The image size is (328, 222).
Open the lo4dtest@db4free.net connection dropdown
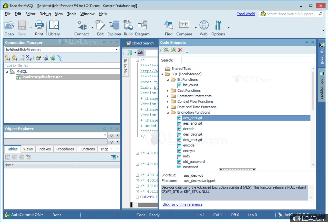click(x=117, y=50)
